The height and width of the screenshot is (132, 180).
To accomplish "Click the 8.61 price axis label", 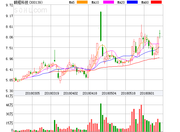I will (x=9, y=27).
